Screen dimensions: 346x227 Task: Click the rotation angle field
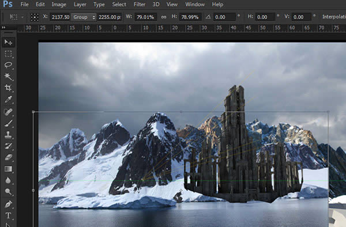(x=224, y=17)
